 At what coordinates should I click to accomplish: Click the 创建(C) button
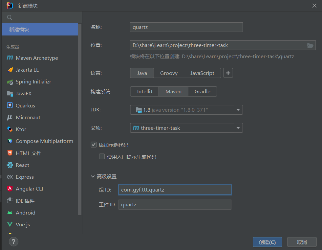pyautogui.click(x=268, y=242)
